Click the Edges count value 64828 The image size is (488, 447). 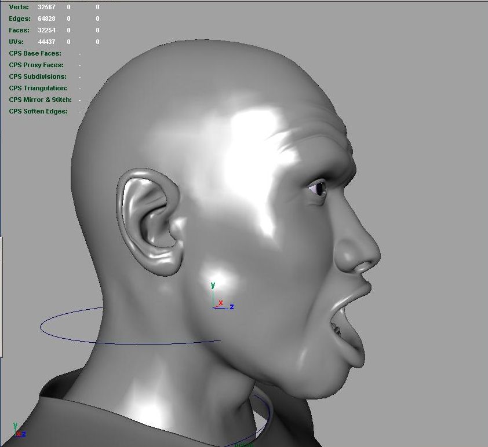46,19
